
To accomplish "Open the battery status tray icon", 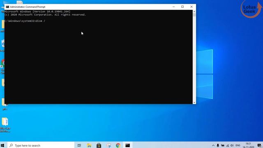I will point(223,146).
